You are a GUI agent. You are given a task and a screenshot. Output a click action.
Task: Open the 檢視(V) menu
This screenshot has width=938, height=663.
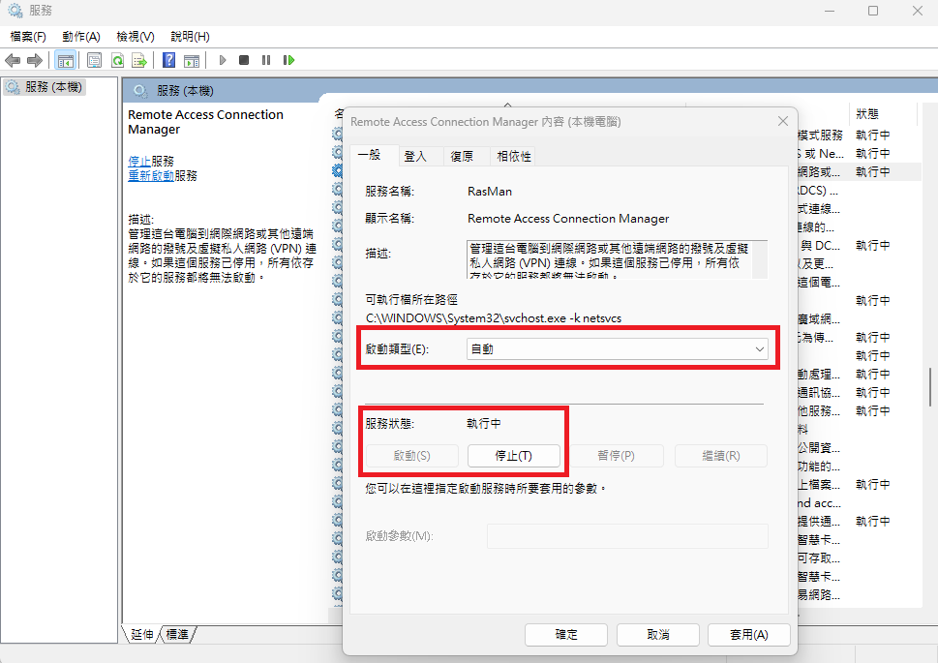click(136, 37)
